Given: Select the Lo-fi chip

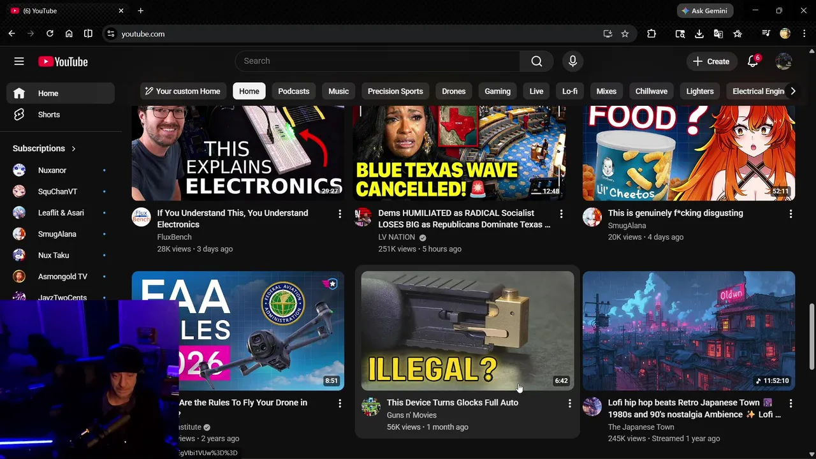Looking at the screenshot, I should coord(570,91).
